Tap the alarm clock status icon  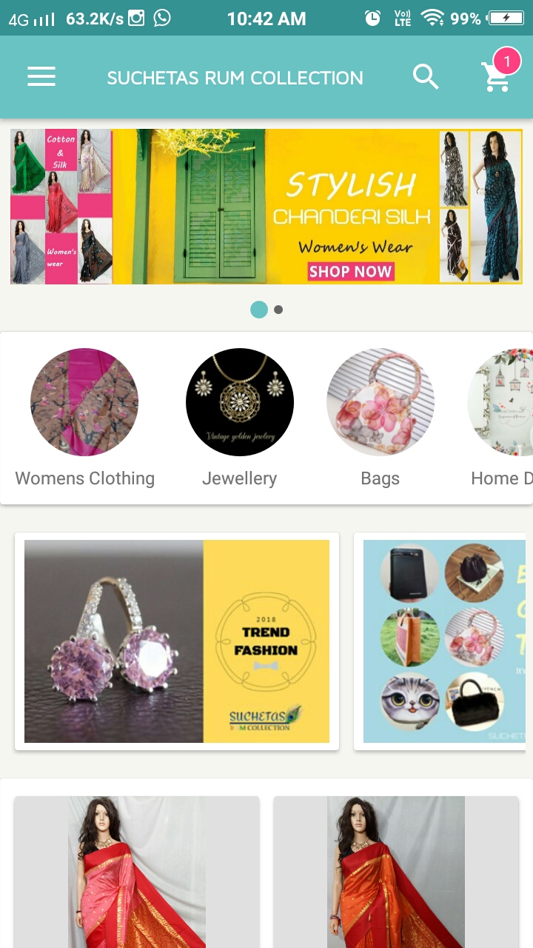tap(373, 19)
